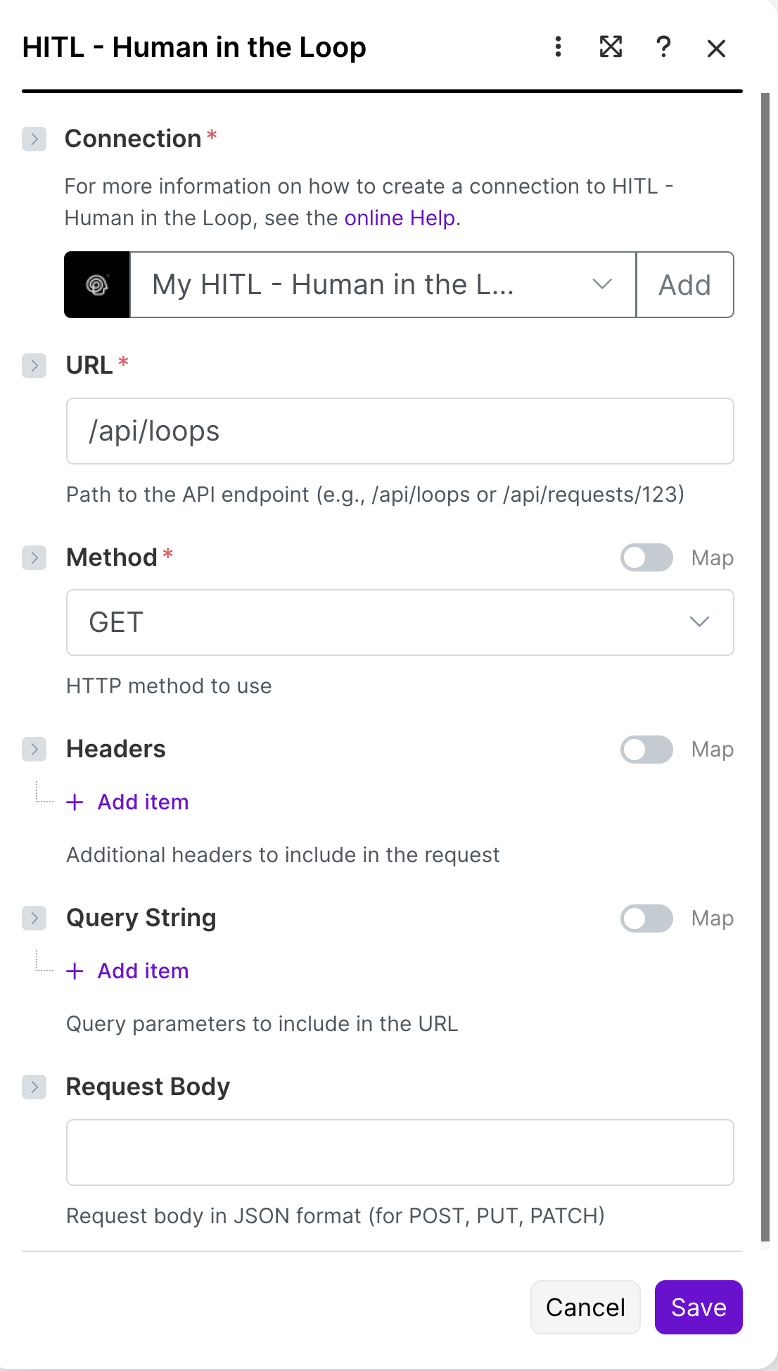Enable Map mode for Headers
Screen dimensions: 778x1371
pyautogui.click(x=645, y=749)
